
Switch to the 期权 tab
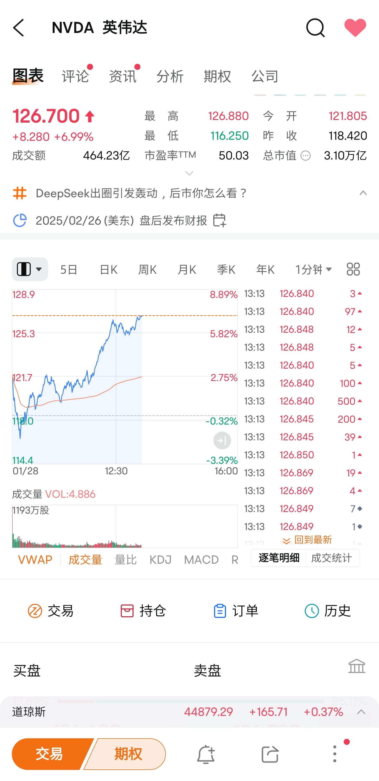point(217,76)
